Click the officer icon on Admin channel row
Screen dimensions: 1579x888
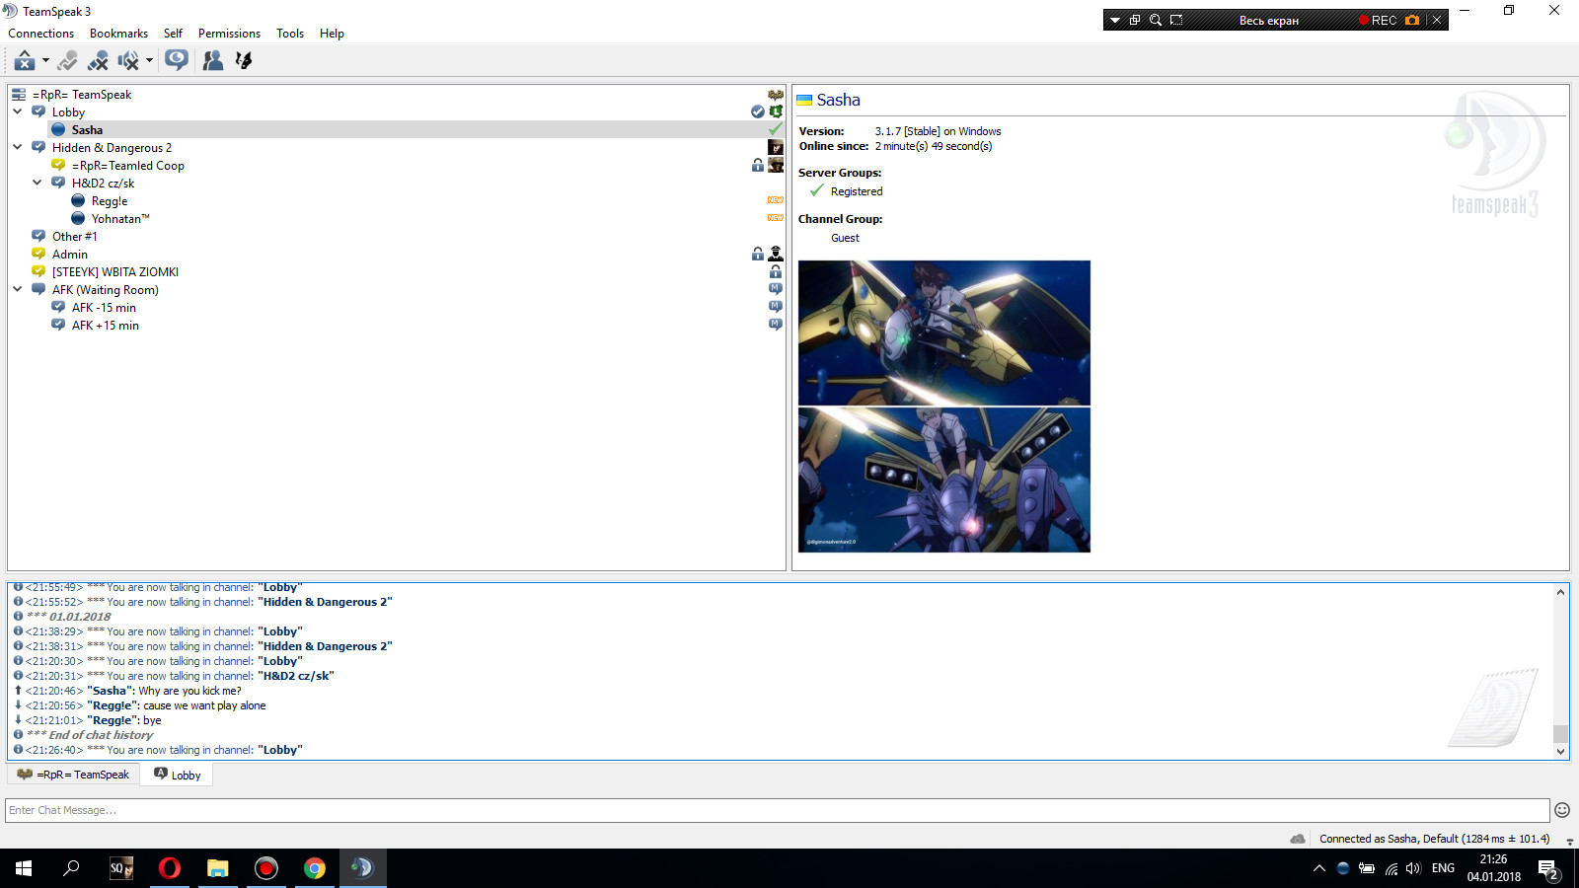pyautogui.click(x=776, y=254)
